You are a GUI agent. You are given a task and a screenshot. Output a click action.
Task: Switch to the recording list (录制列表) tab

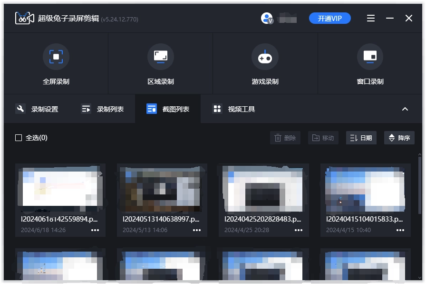pyautogui.click(x=102, y=109)
